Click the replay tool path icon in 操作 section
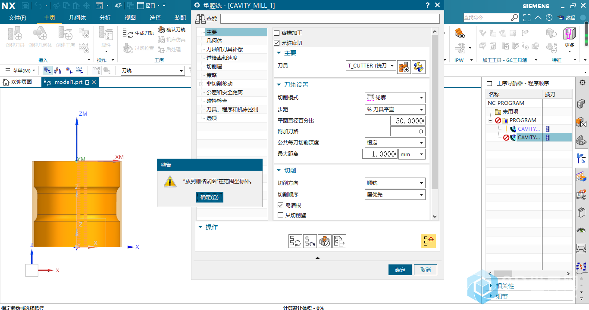This screenshot has width=589, height=310. point(310,241)
